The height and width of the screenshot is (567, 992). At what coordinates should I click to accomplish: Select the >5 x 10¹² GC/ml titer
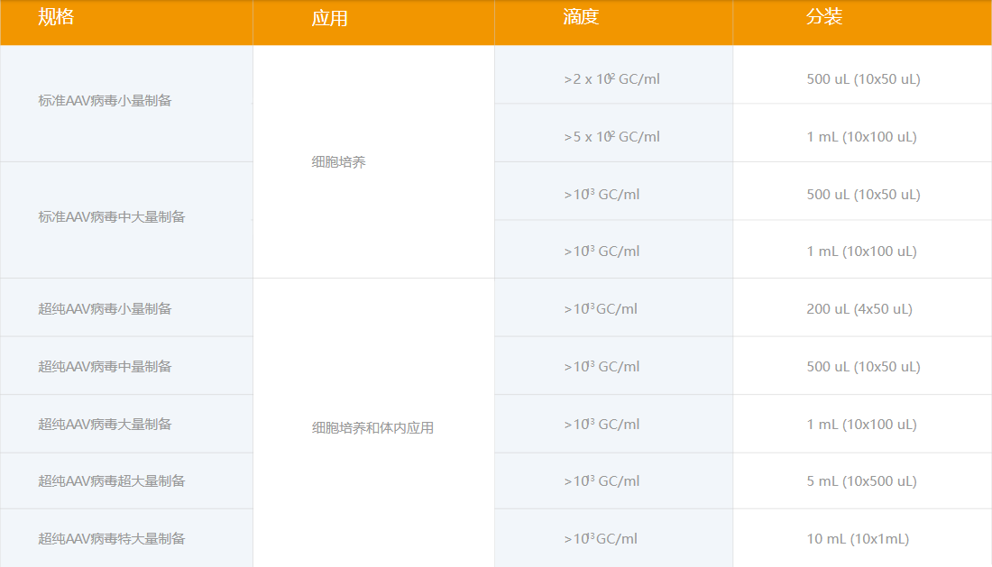click(611, 137)
